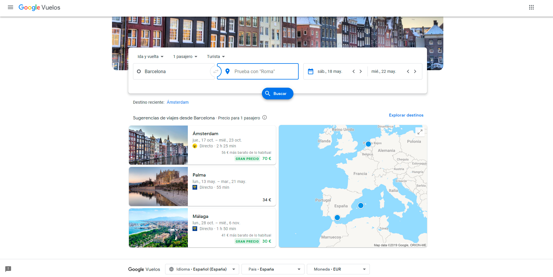Open the Málaga photo thumbnail
Image resolution: width=553 pixels, height=277 pixels.
(x=158, y=228)
